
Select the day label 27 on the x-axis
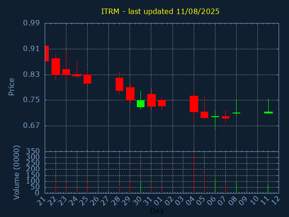105,201
